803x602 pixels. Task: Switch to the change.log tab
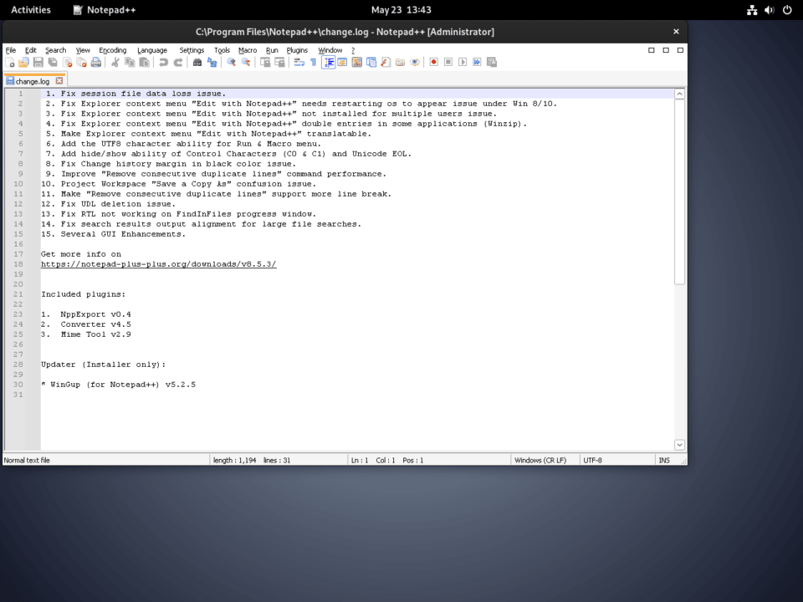pyautogui.click(x=33, y=82)
